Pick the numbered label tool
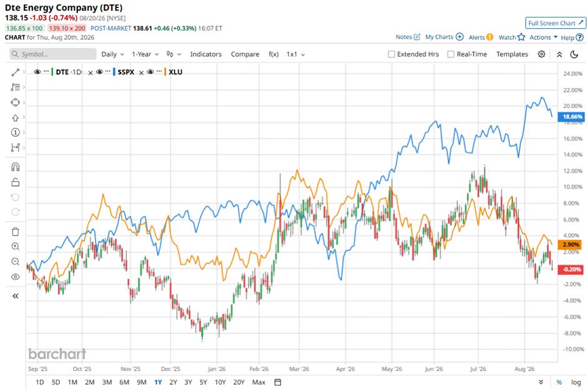 [x=16, y=132]
